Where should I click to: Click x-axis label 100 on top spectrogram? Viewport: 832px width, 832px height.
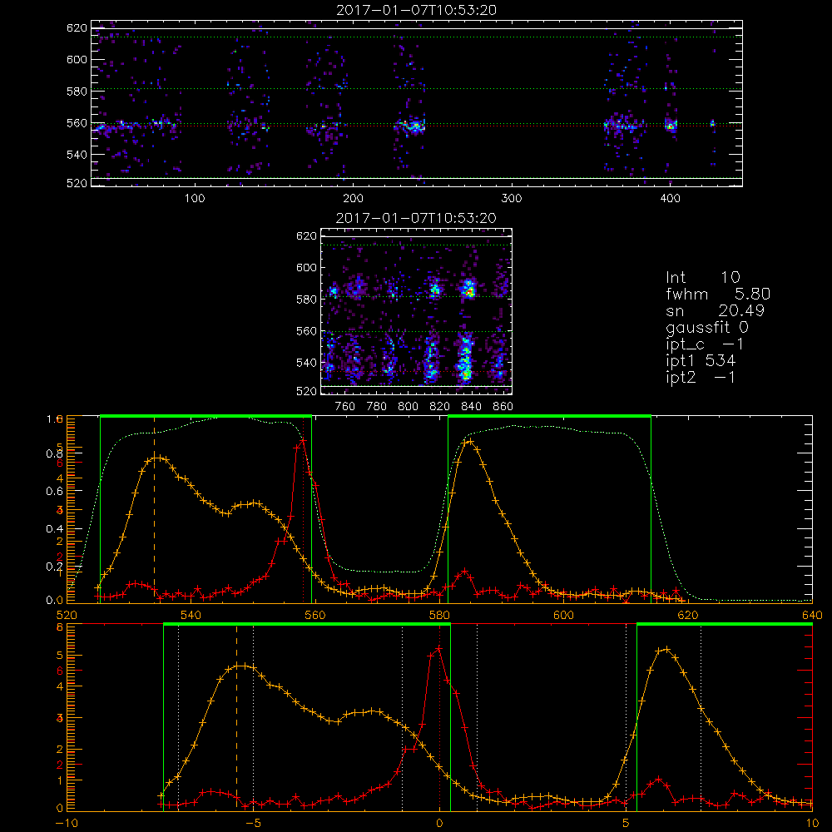(x=195, y=199)
